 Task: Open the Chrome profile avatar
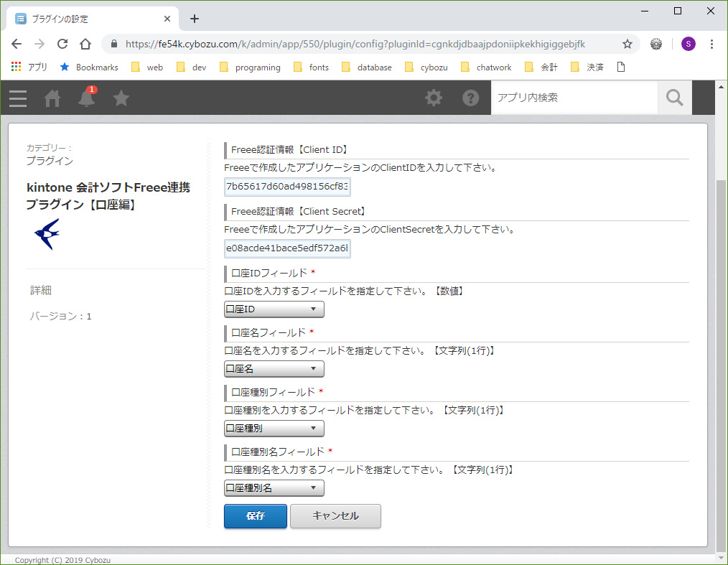click(x=688, y=44)
